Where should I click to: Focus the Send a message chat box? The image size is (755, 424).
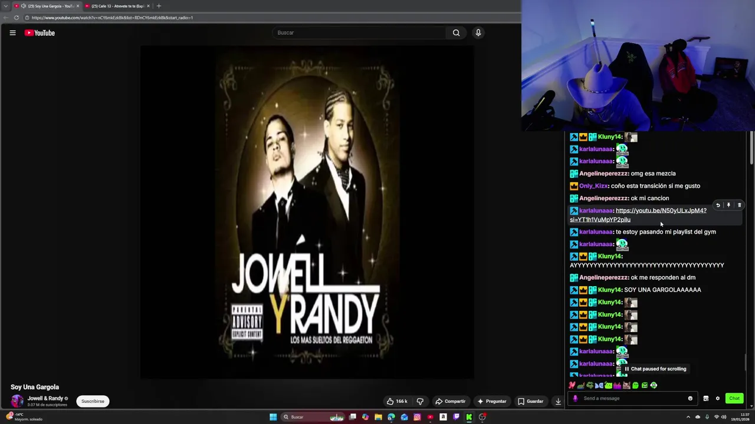point(632,398)
